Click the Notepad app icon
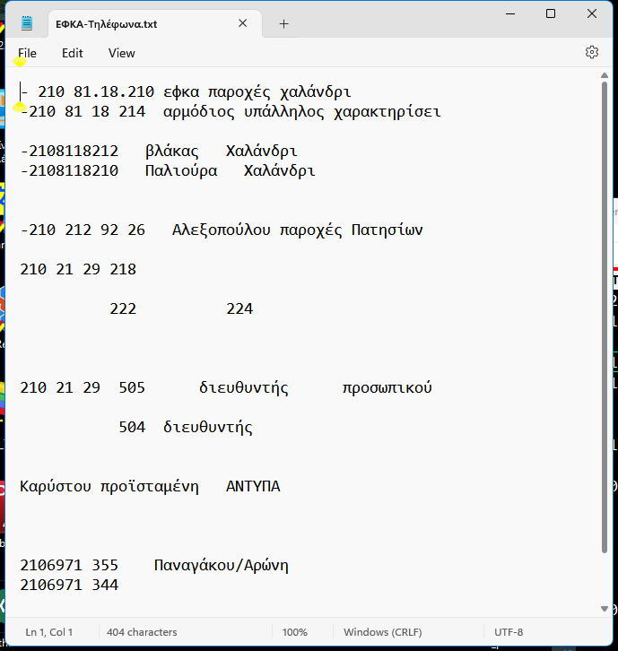 [27, 23]
